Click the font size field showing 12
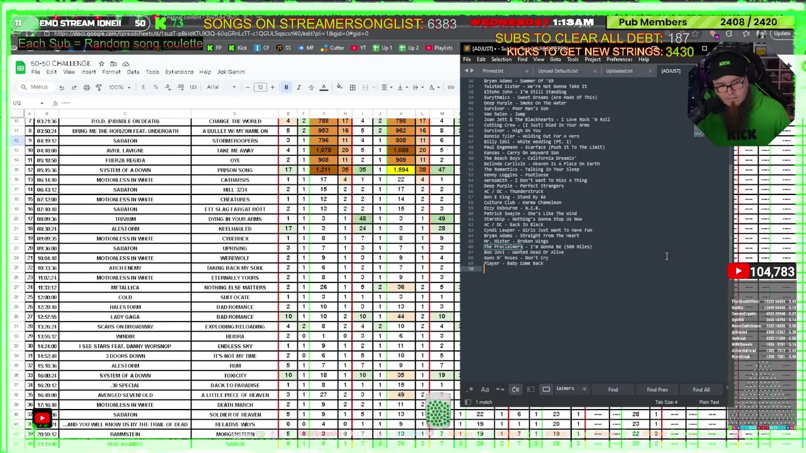 [x=260, y=87]
